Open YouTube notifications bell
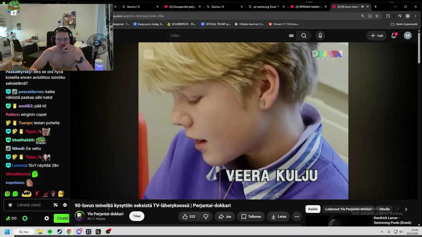422x237 pixels. (x=394, y=36)
